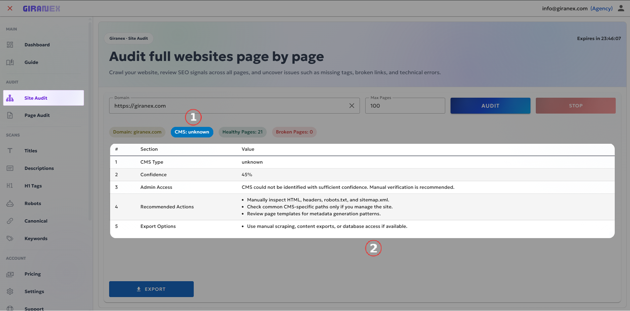Select the 'Healthy Pages: 21' chip
Screen dimensions: 630x311
click(243, 132)
